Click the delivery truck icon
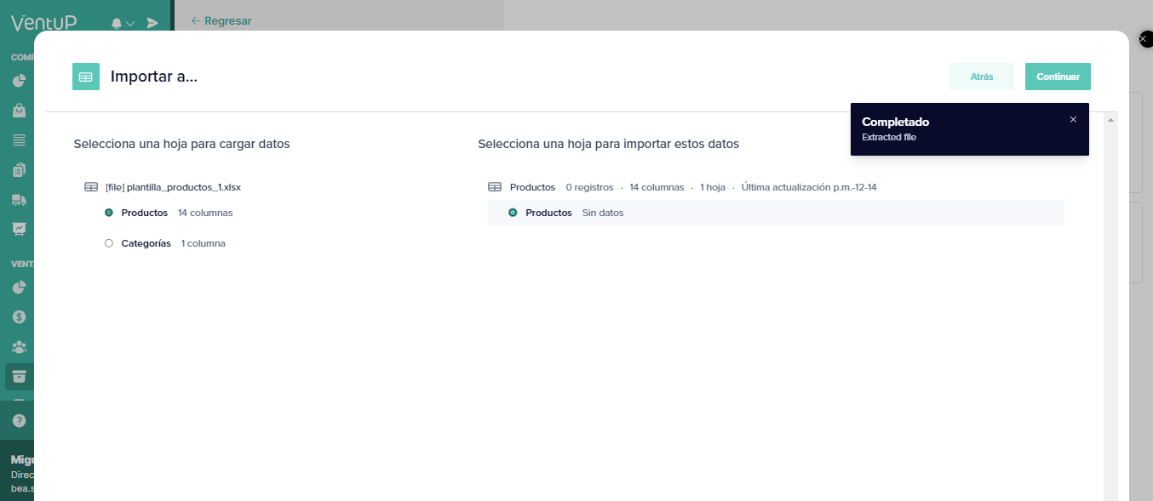This screenshot has width=1153, height=501. 17,200
